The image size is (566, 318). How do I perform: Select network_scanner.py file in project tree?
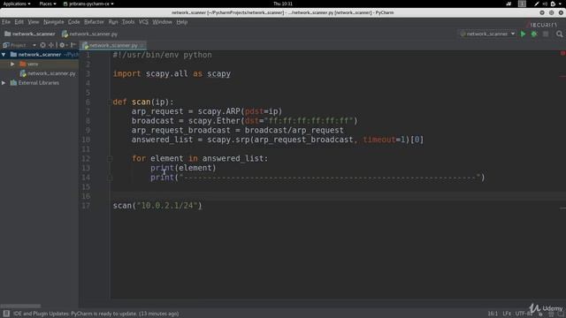click(x=51, y=73)
